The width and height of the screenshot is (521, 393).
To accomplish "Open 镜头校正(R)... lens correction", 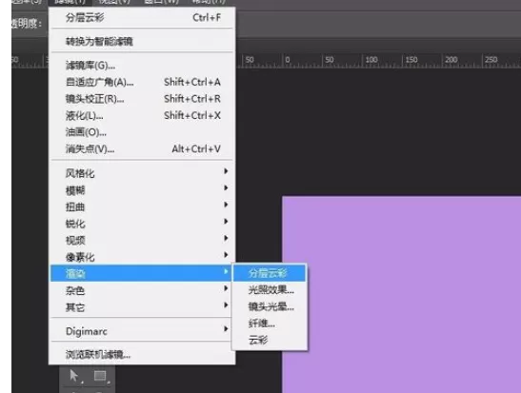I will pyautogui.click(x=142, y=99).
